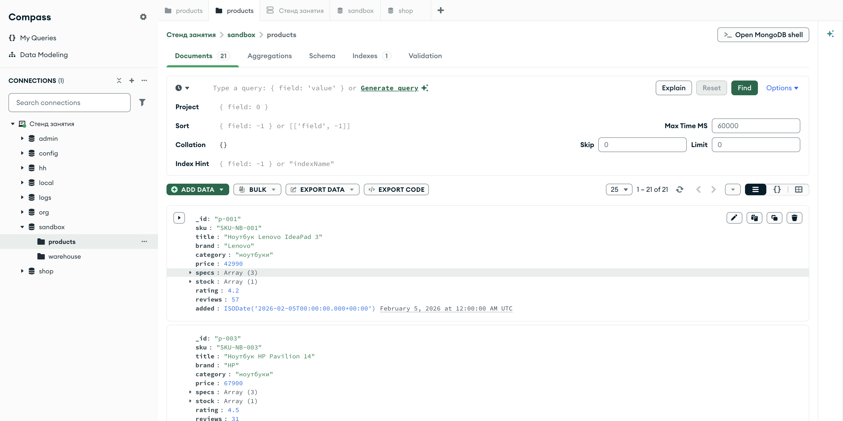The image size is (843, 421).
Task: Expand all fields of document p-001
Action: pos(179,218)
